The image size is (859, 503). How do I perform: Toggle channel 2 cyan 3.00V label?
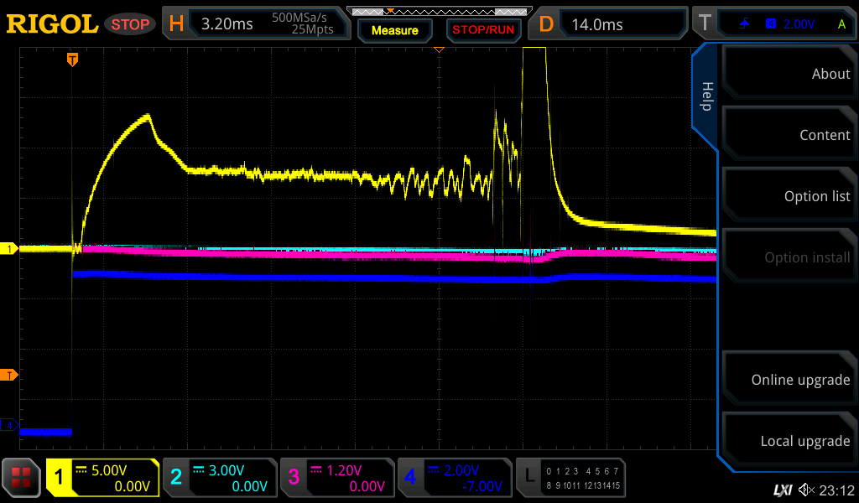(219, 478)
